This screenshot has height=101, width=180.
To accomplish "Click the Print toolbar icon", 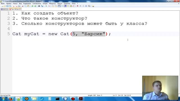I will (19, 6).
